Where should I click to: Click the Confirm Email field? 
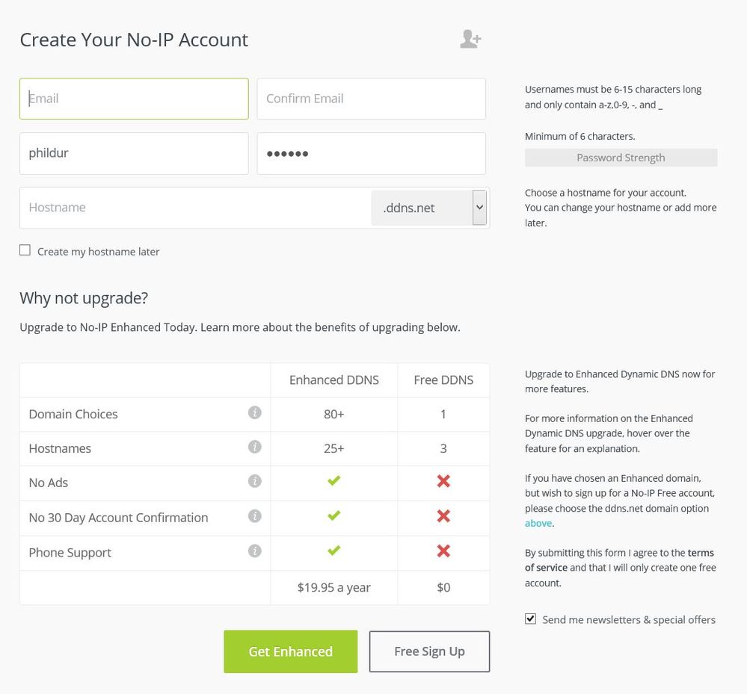(371, 99)
